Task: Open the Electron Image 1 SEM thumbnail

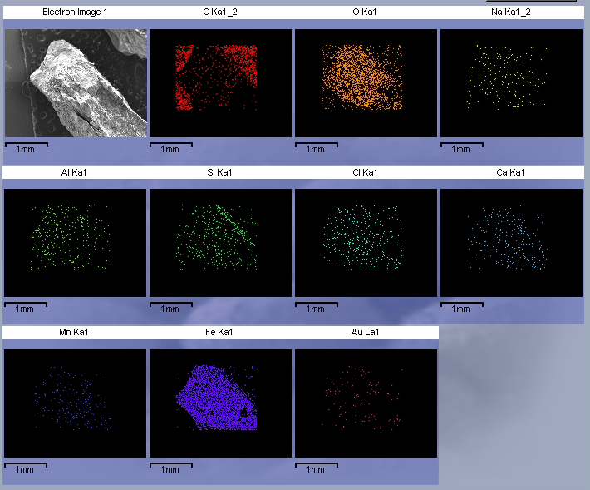Action: [76, 83]
